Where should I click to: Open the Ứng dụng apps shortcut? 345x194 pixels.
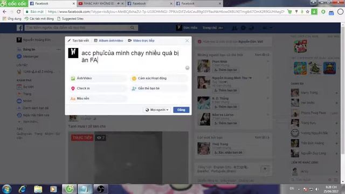pos(12,19)
